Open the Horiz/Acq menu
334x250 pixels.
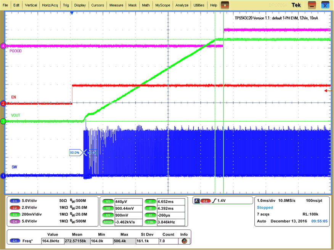click(50, 5)
